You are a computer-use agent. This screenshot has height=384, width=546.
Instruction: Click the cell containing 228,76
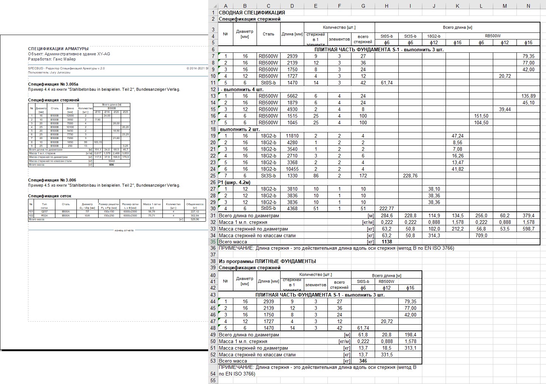tap(410, 176)
